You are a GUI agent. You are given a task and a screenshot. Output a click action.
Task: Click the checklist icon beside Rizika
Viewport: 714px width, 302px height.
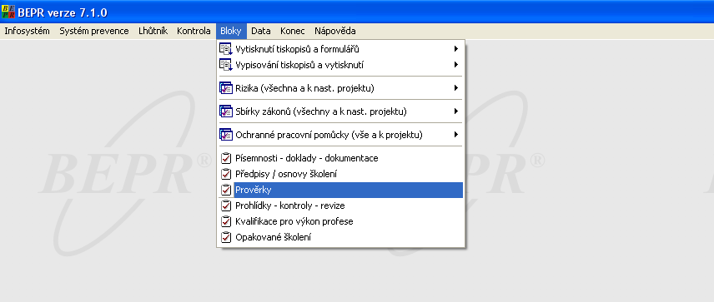coord(226,88)
